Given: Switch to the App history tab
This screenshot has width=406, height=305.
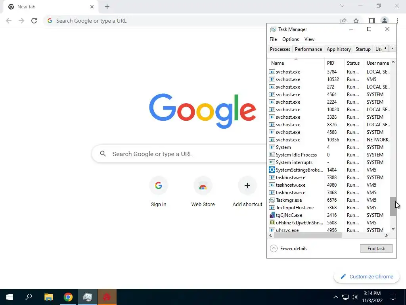Looking at the screenshot, I should point(339,49).
